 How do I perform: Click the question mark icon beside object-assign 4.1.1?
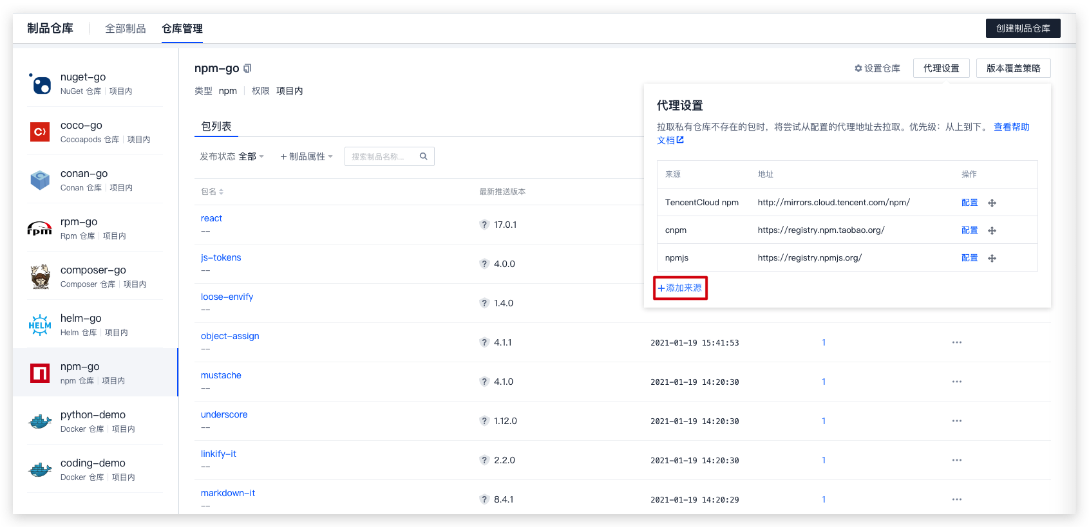pos(484,342)
